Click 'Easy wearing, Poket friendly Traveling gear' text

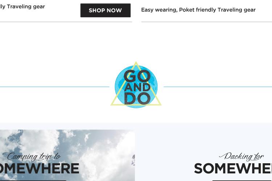tap(198, 10)
